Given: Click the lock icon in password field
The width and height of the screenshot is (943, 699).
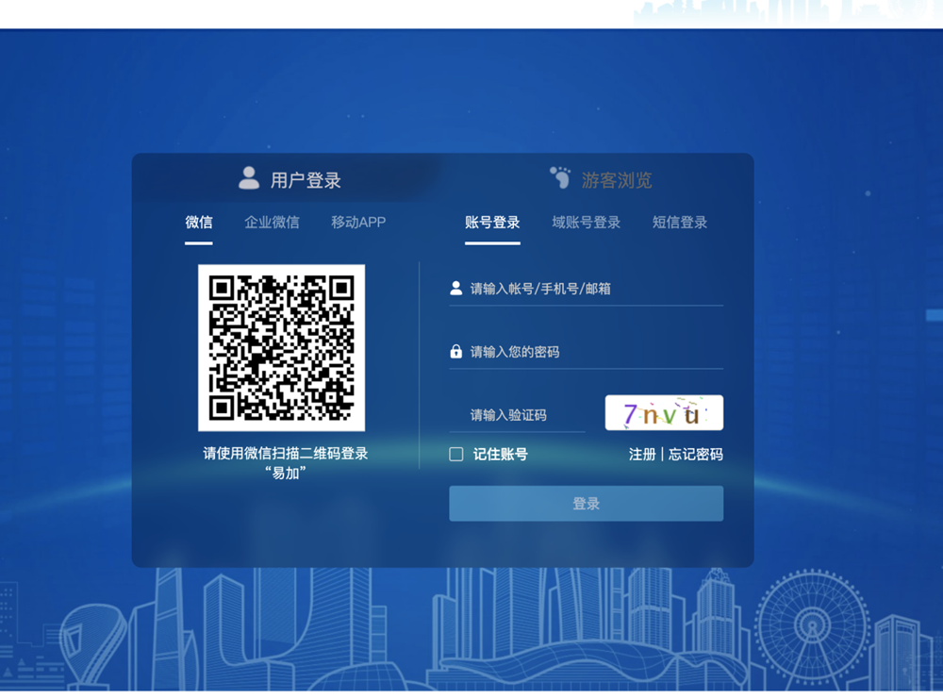Looking at the screenshot, I should pos(456,352).
